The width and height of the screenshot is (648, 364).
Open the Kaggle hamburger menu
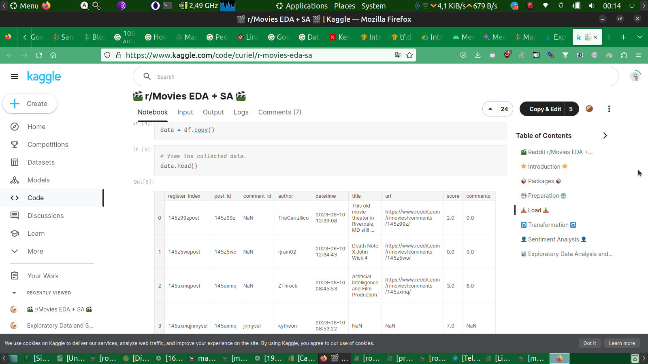coord(15,76)
